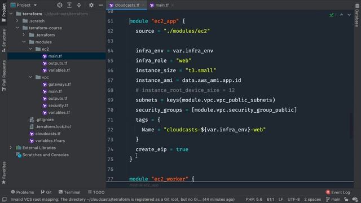Click the true value on line 74
Screen dimensions: 361x203
pos(182,149)
